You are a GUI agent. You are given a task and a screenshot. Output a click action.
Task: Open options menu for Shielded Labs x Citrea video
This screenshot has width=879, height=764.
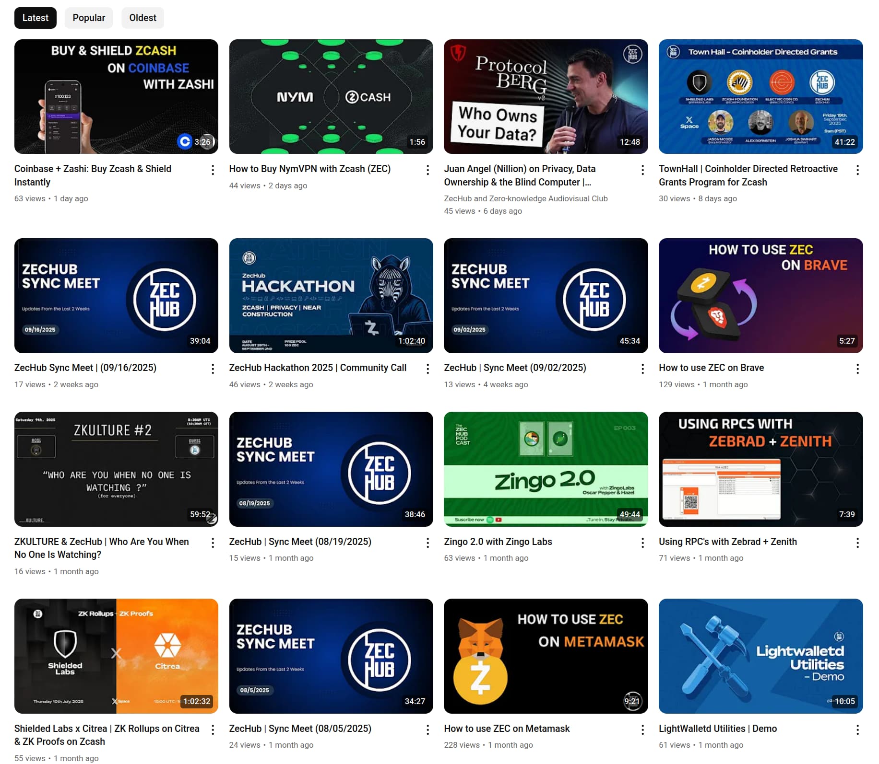[x=213, y=729]
